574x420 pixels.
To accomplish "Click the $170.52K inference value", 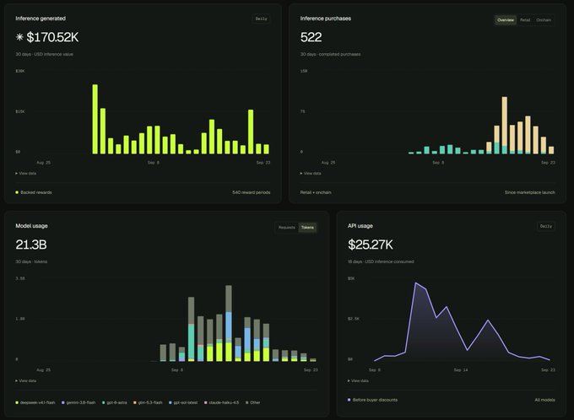I will [52, 37].
